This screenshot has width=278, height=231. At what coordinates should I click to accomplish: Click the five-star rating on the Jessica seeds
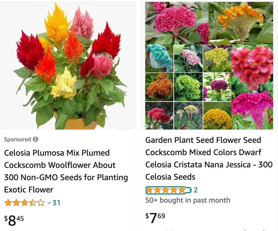165,191
